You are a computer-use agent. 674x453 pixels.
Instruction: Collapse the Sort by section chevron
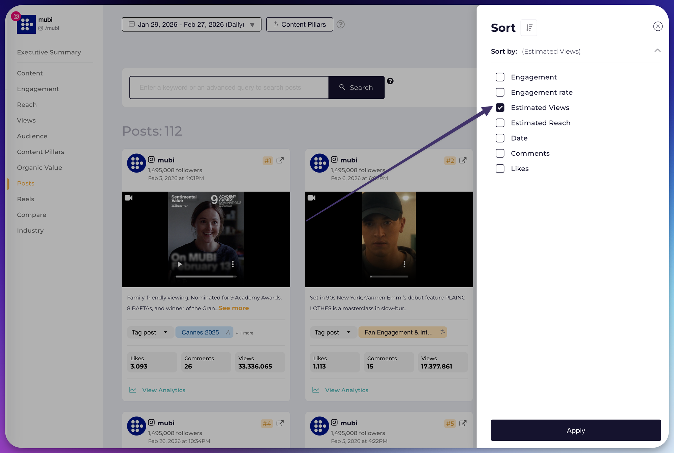click(657, 51)
